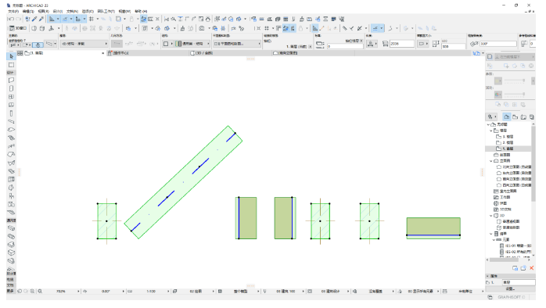Click the lower slider in the right panel
Viewport: 546px width, 308px height.
click(x=515, y=95)
